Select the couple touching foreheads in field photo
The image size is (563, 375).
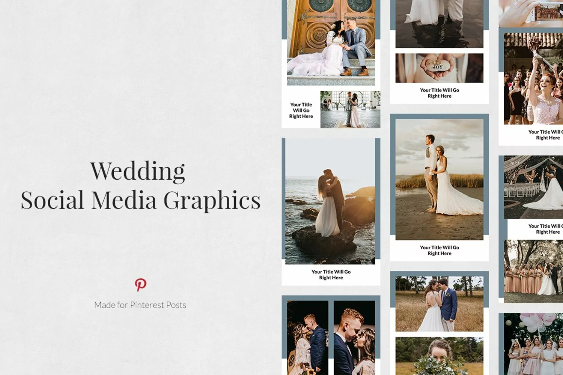tap(439, 304)
